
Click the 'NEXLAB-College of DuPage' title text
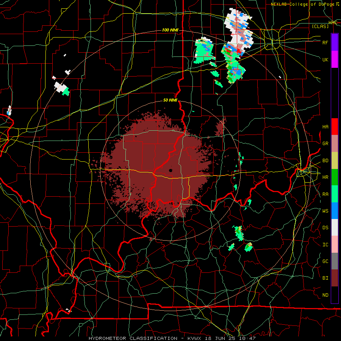pyautogui.click(x=302, y=4)
